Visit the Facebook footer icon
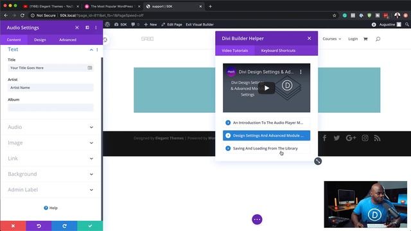 [324, 138]
